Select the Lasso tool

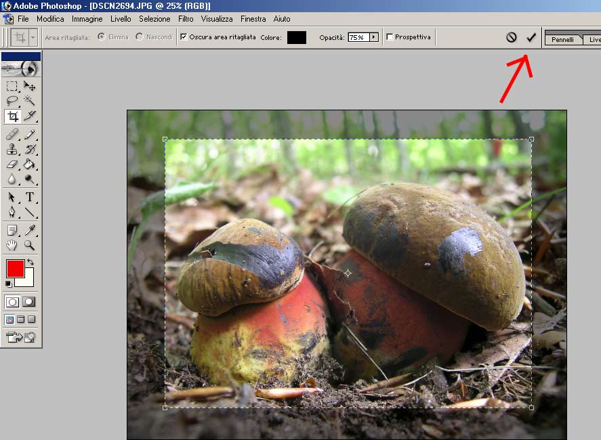[12, 100]
